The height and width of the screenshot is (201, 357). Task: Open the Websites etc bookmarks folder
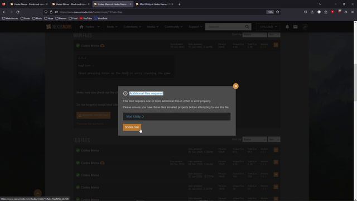tap(10, 18)
